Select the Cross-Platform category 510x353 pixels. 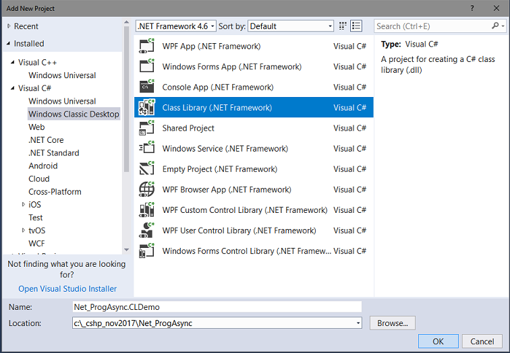tap(55, 192)
